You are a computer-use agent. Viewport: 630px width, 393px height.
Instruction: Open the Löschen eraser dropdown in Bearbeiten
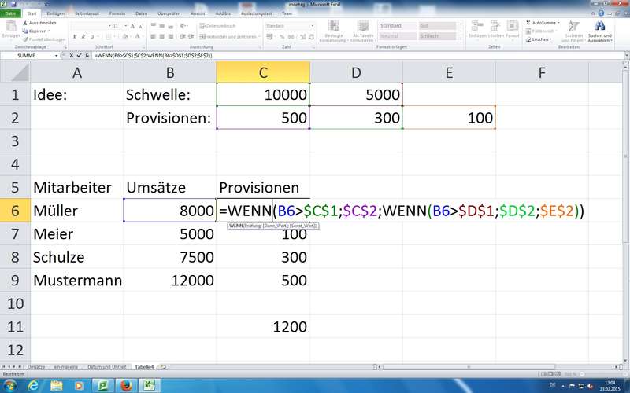(539, 39)
